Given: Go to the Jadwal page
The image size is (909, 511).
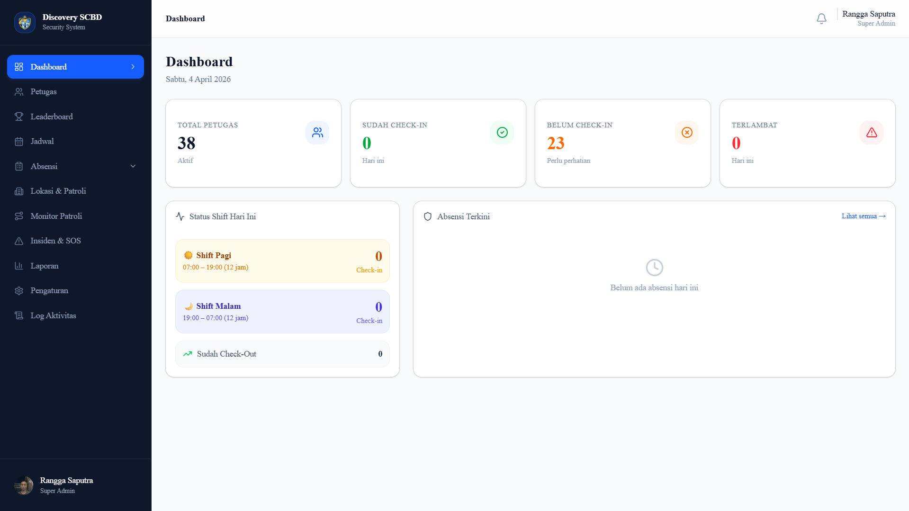Looking at the screenshot, I should pyautogui.click(x=42, y=142).
